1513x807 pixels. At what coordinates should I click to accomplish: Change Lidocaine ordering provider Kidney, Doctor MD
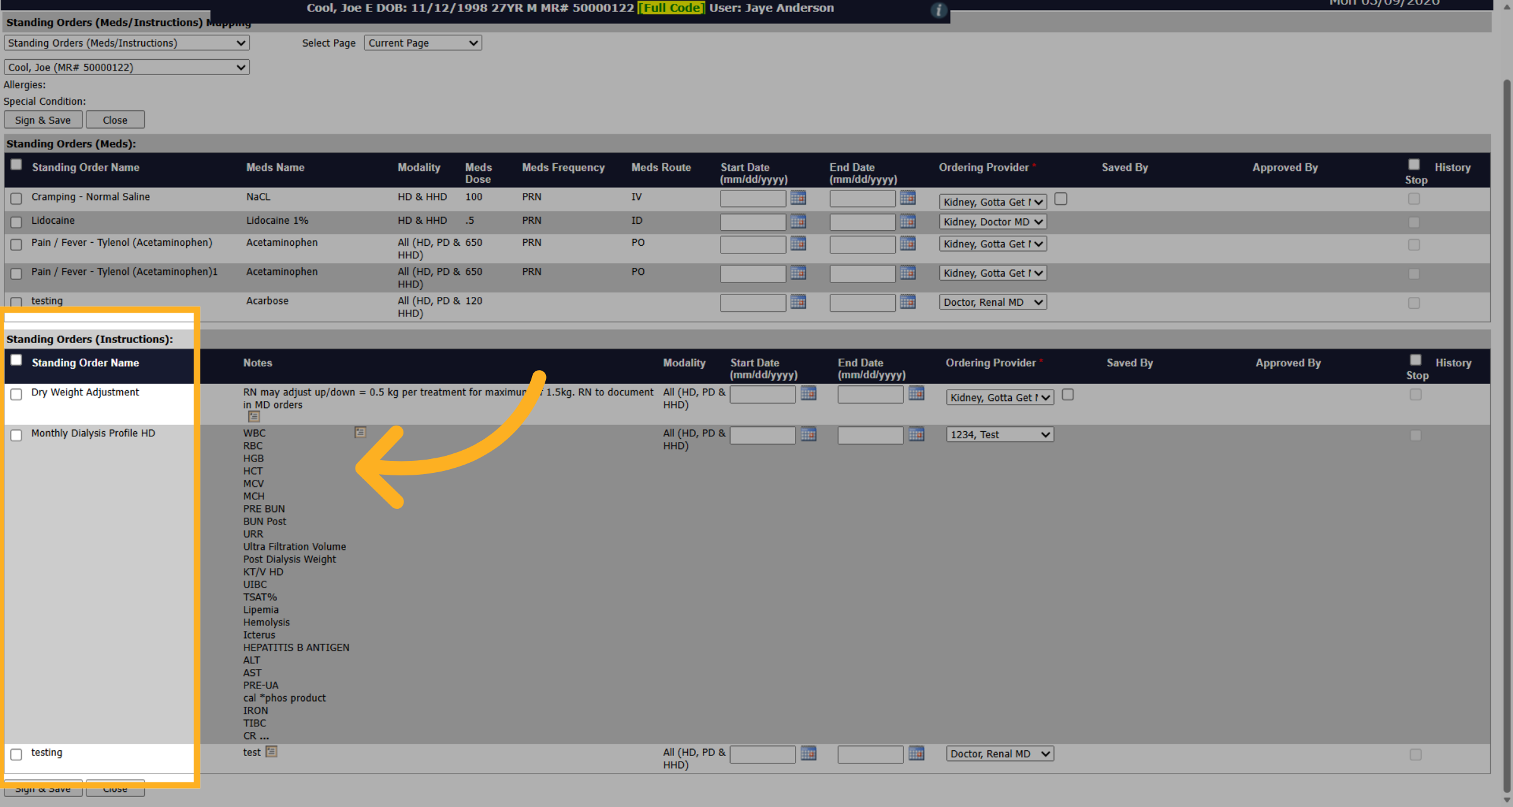[993, 222]
